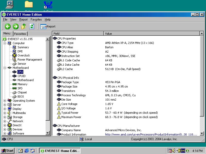
Task: Select the Summary icon in tree
Action: [14, 47]
